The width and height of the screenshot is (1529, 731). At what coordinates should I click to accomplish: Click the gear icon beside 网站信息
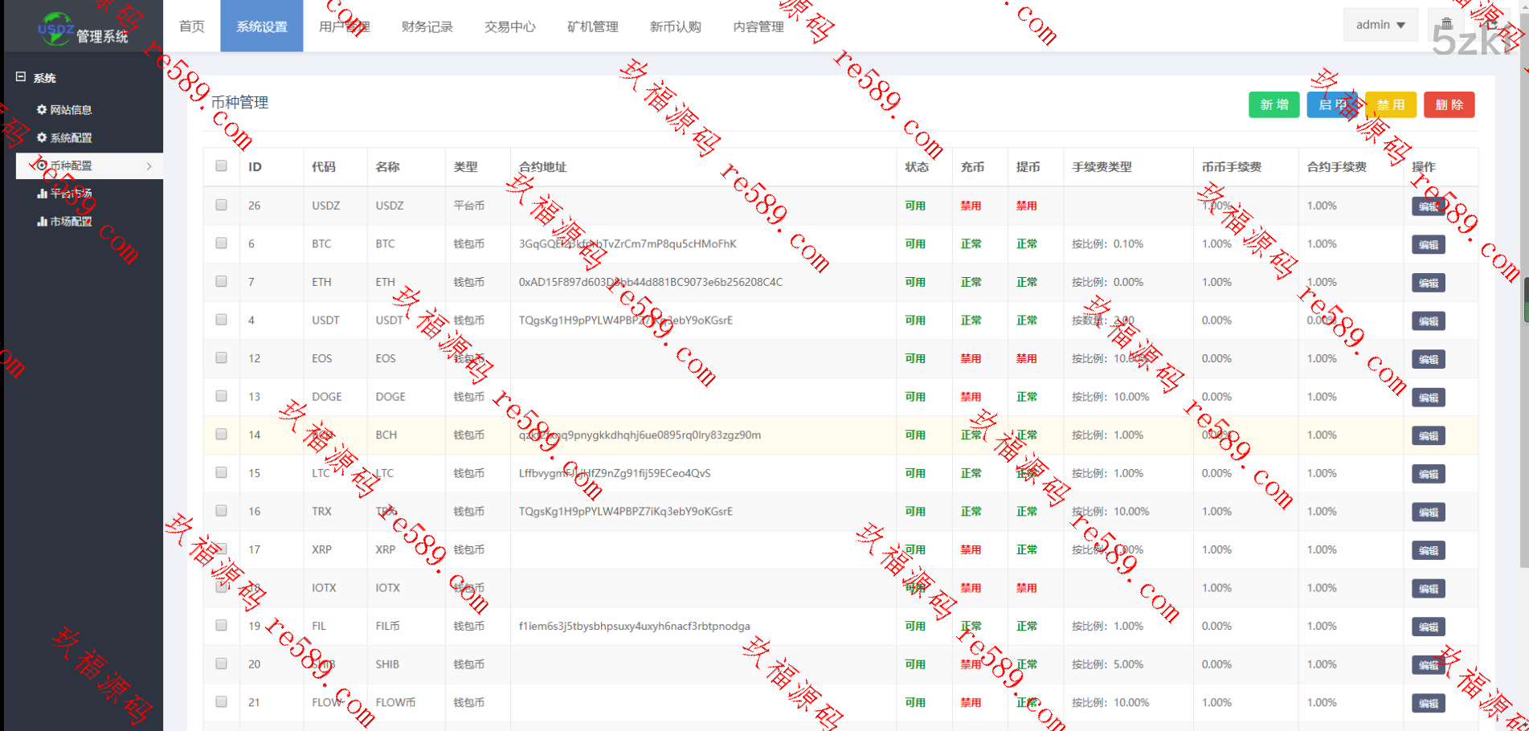pos(42,109)
